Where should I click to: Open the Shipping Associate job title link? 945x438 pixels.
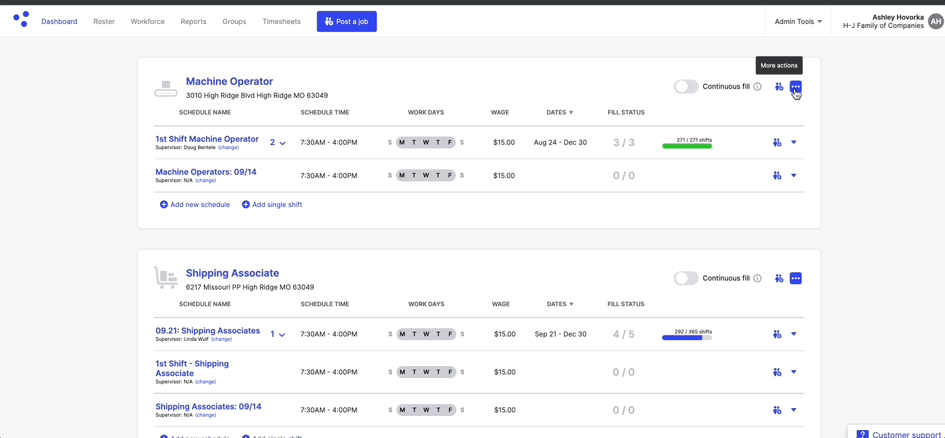233,273
